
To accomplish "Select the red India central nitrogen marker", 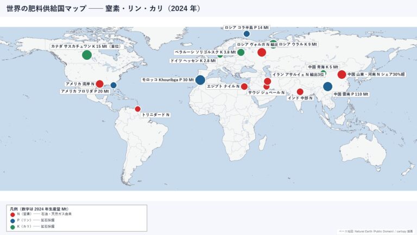I will click(300, 91).
